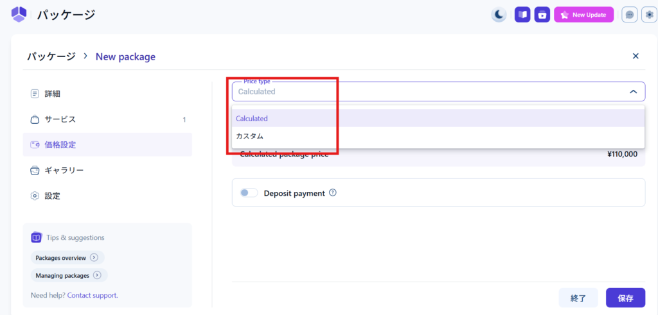Close the New package dialog

coord(636,56)
